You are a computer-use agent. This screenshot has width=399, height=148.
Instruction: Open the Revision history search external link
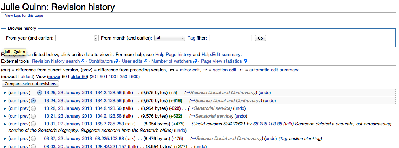coord(56,61)
